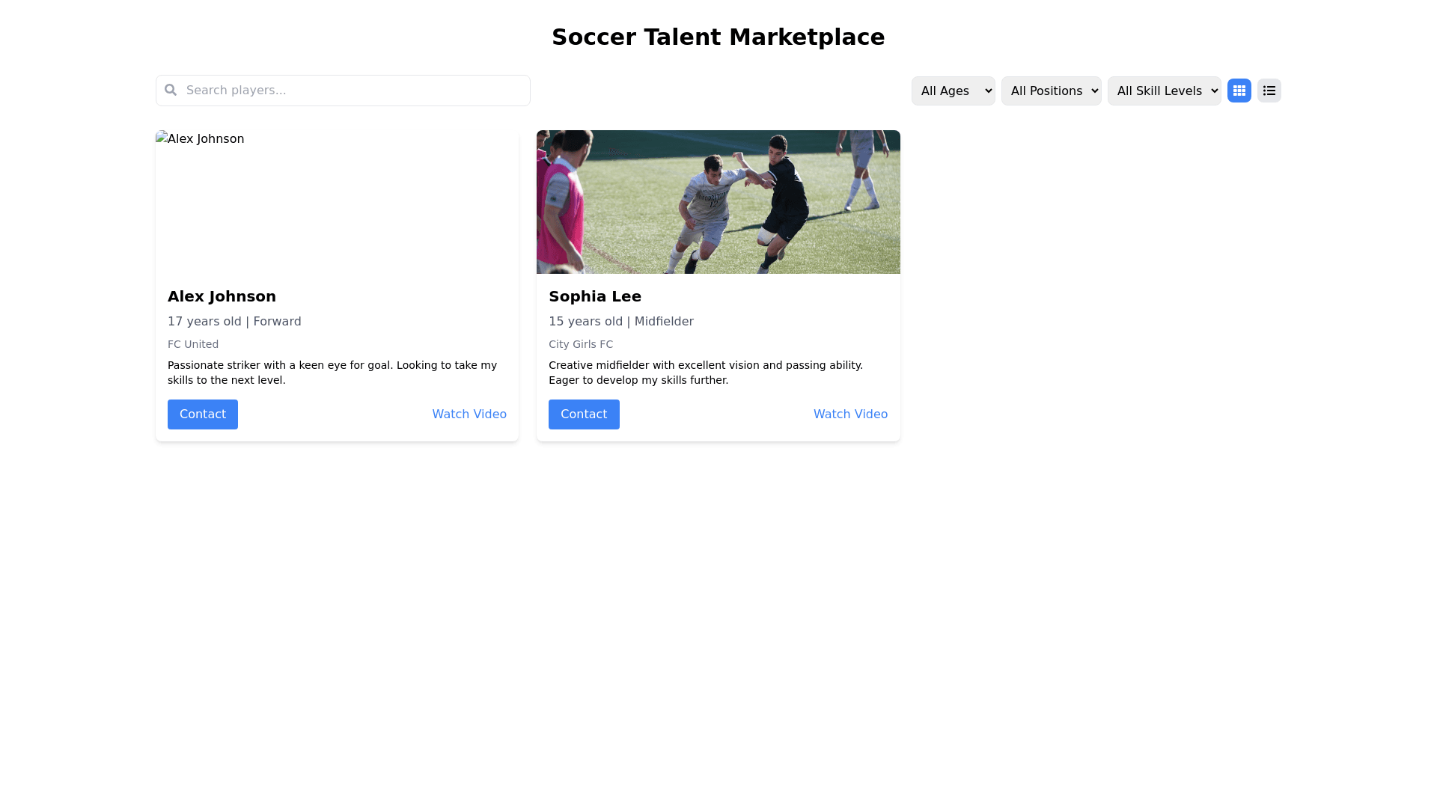Watch Sophia Lee's video
1437x808 pixels.
(x=850, y=414)
